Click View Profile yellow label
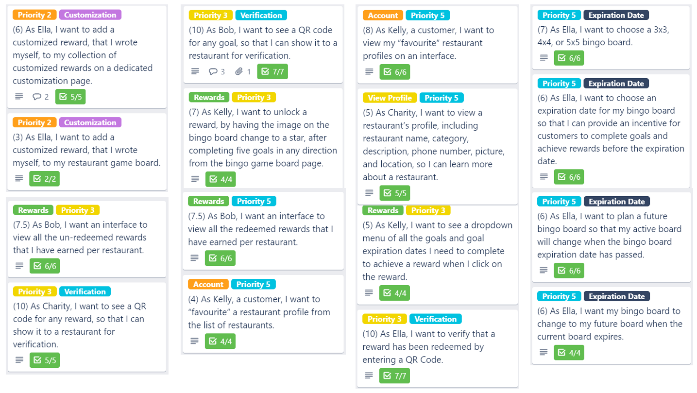The width and height of the screenshot is (697, 393). pyautogui.click(x=390, y=98)
